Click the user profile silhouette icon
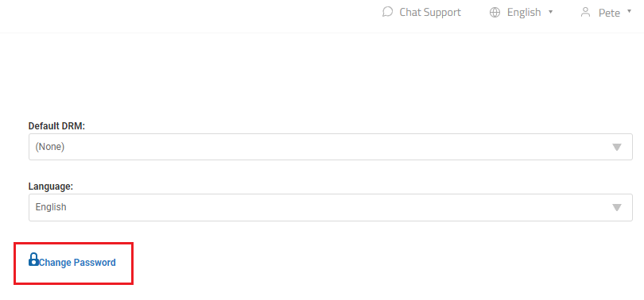 [x=585, y=12]
